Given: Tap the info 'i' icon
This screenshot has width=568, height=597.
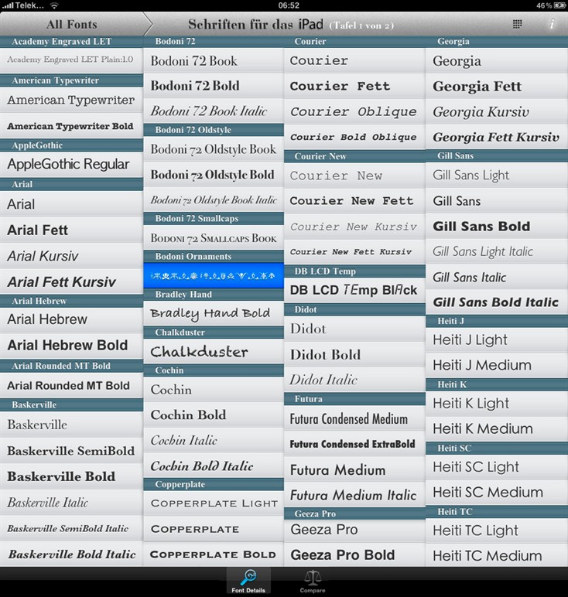Looking at the screenshot, I should point(551,24).
